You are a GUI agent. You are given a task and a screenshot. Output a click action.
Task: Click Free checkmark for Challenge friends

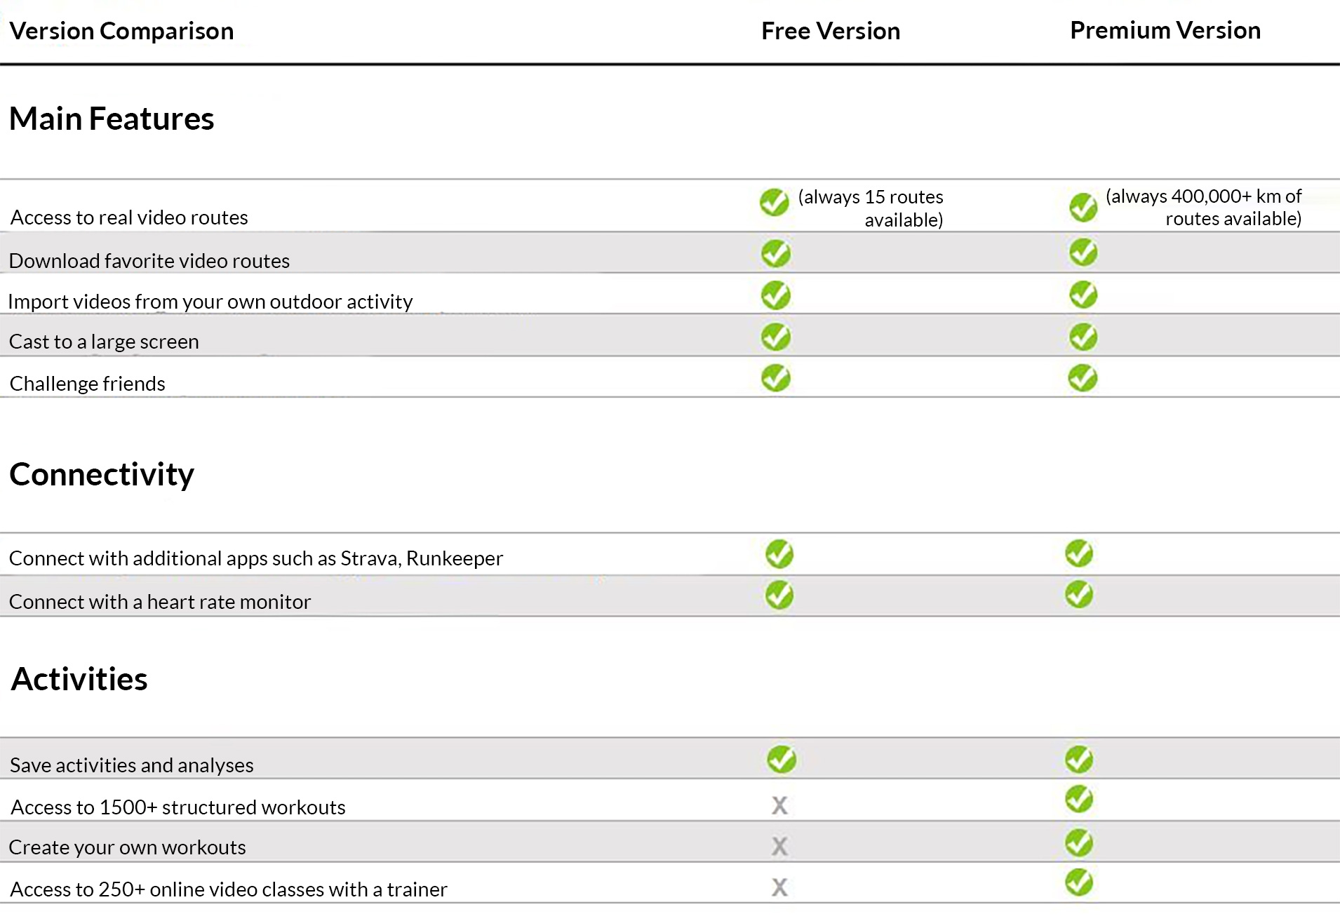click(x=776, y=378)
